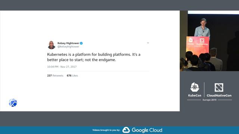
Task: Open the tweet's chevron dropdown menu
Action: coord(148,43)
